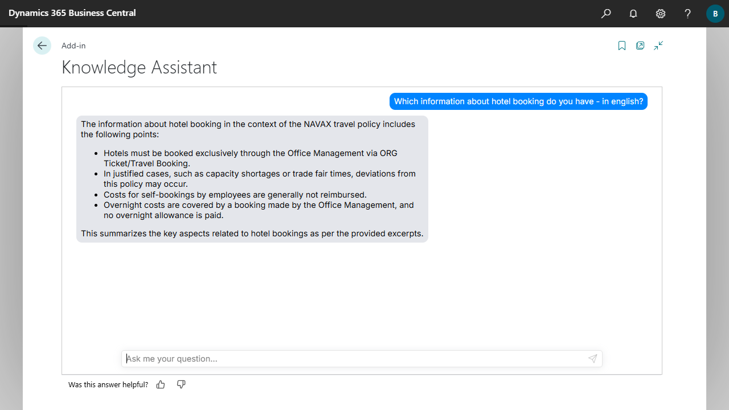Click bullet 'Costs for self-bookings by employees'
Viewport: 729px width, 410px height.
(x=235, y=195)
